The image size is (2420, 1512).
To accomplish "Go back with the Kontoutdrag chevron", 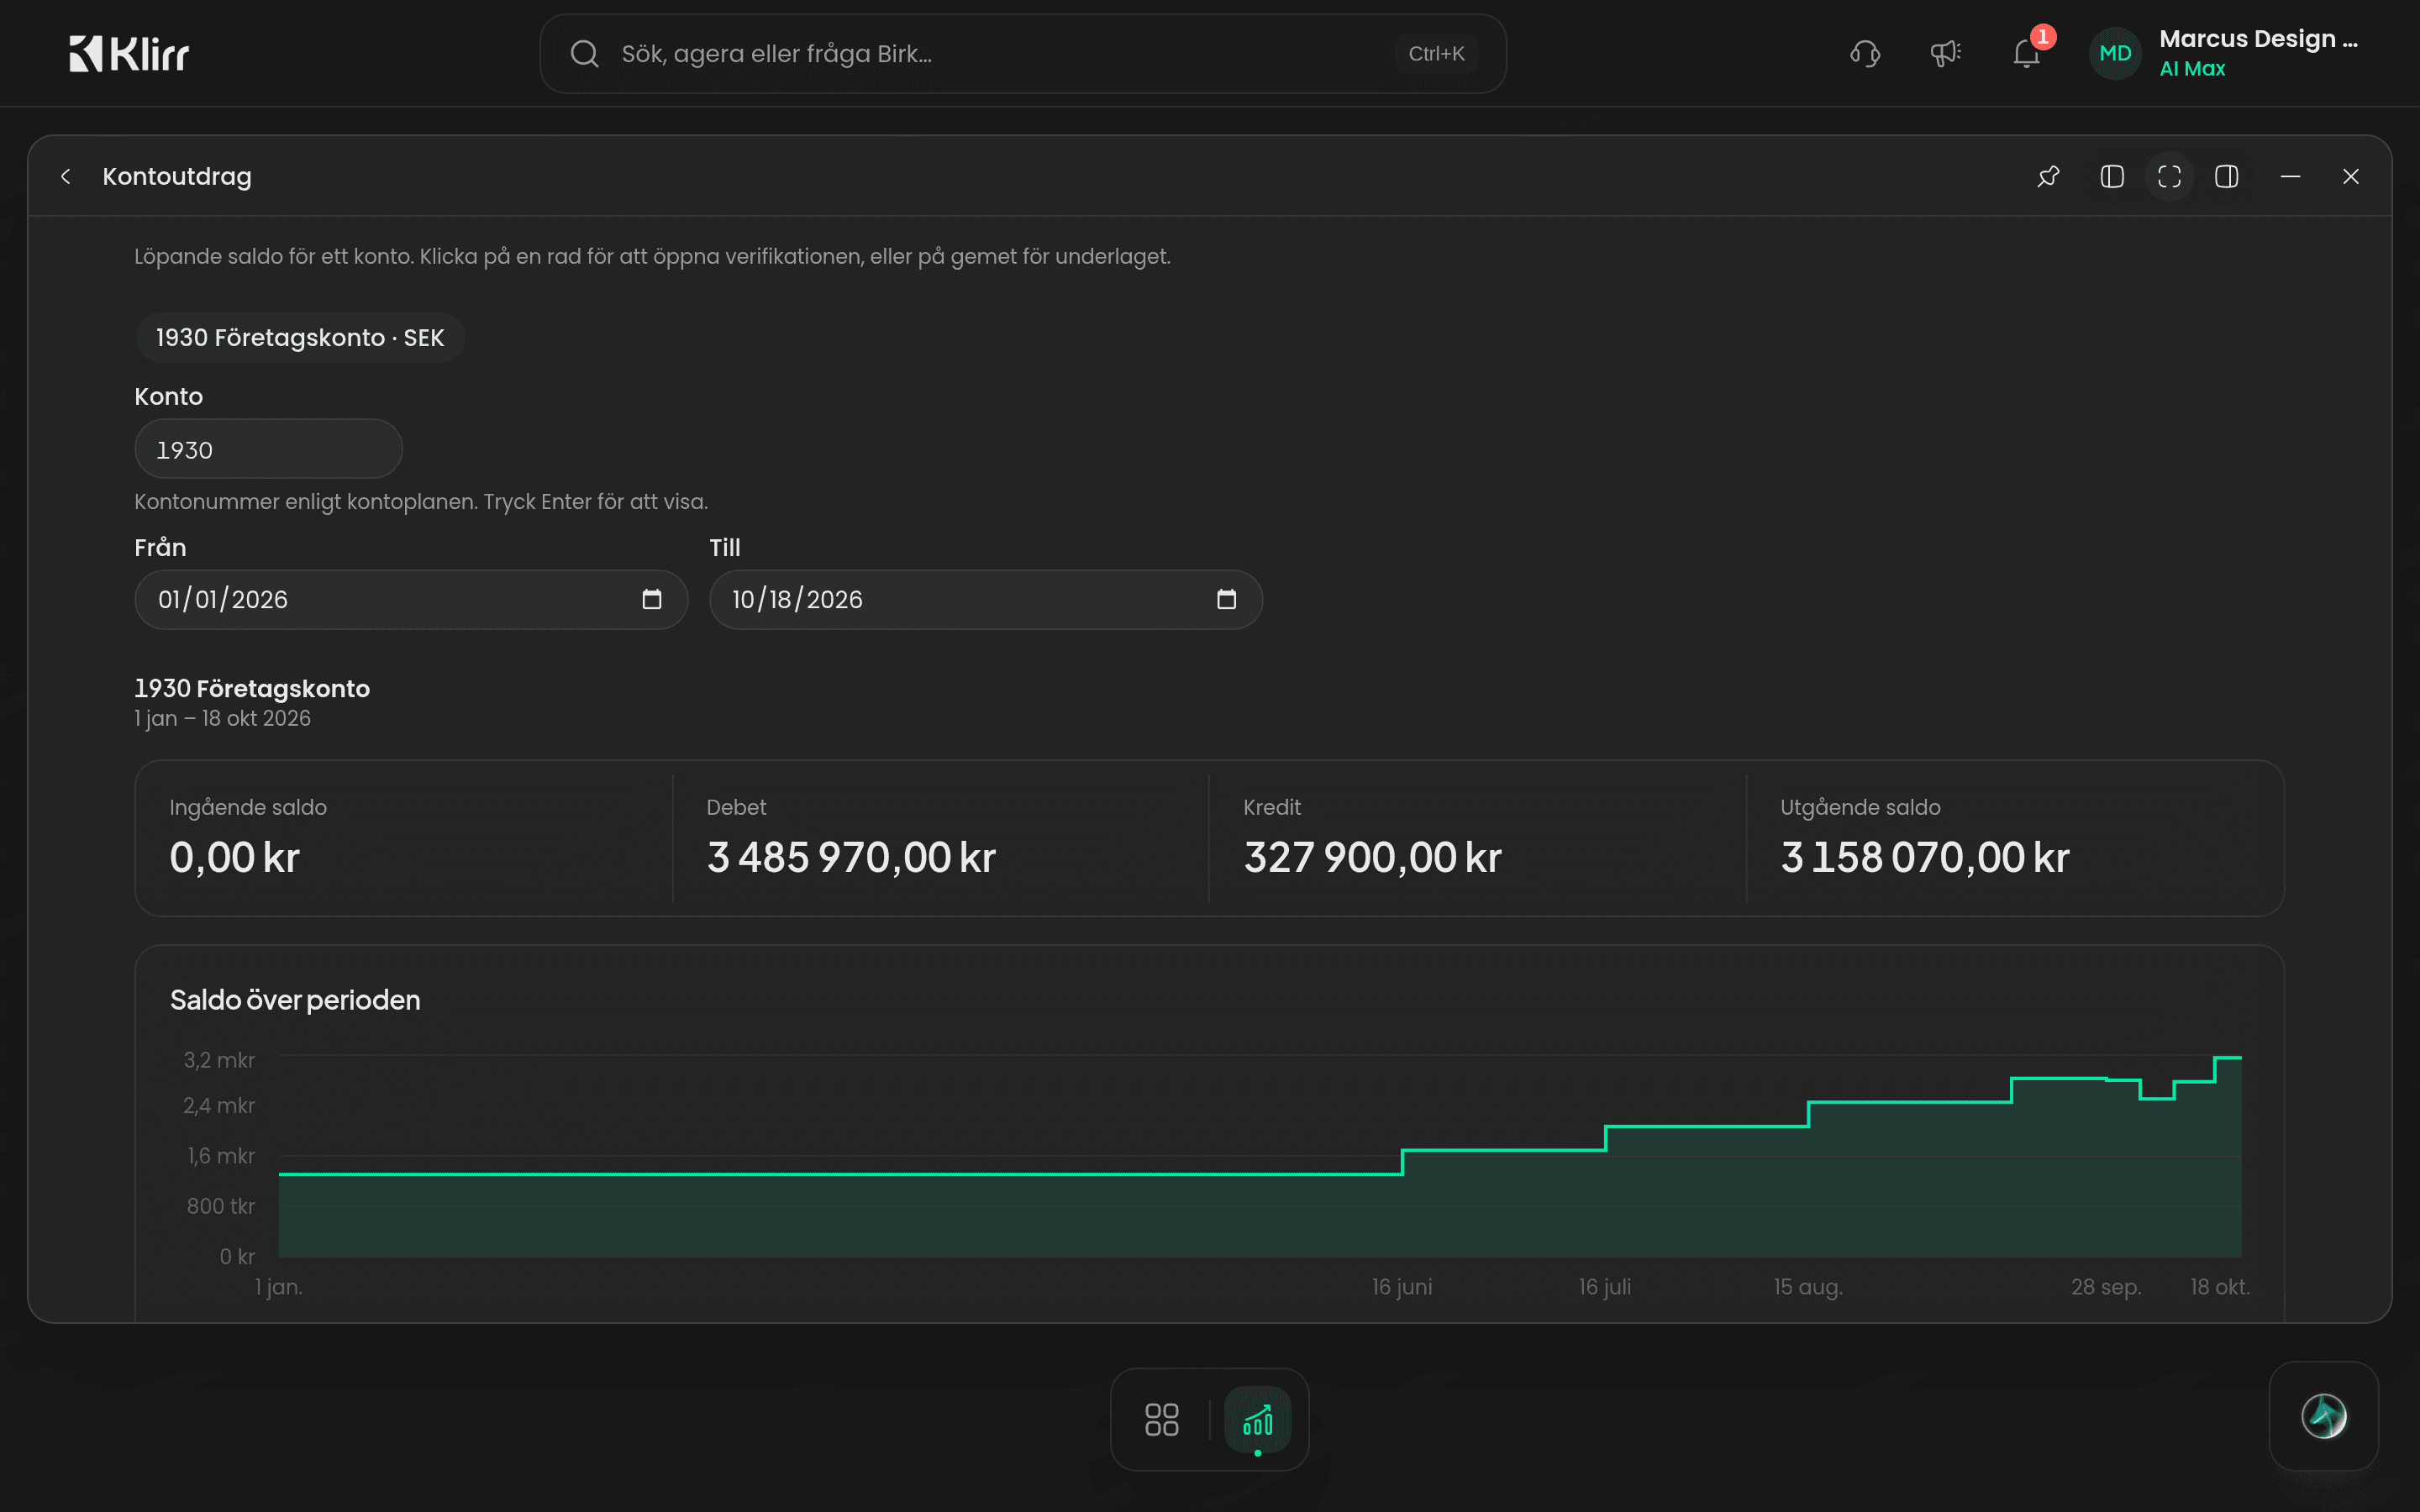I will tap(66, 177).
